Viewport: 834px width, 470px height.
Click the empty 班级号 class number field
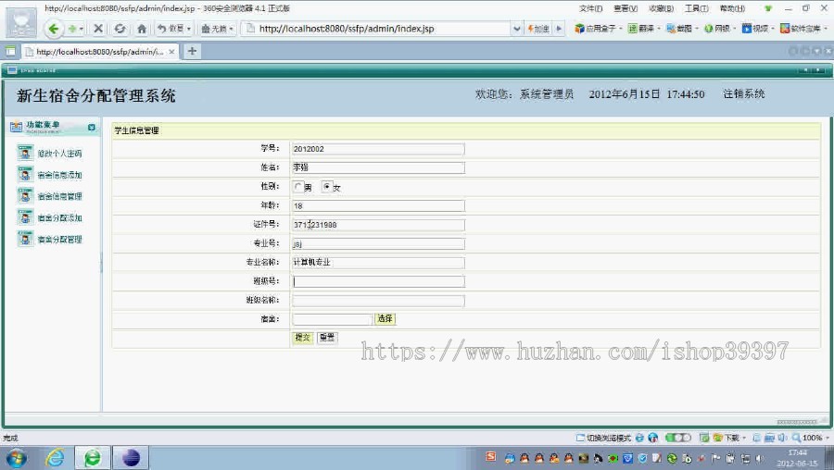coord(378,281)
